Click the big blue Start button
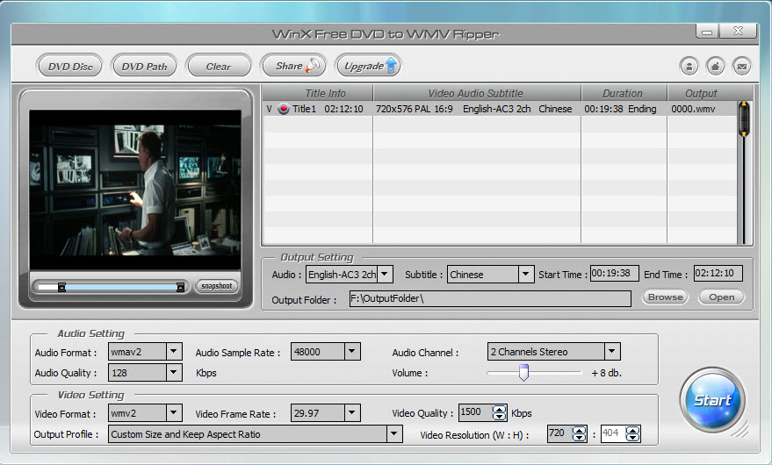Screen dimensions: 772x465 click(712, 400)
